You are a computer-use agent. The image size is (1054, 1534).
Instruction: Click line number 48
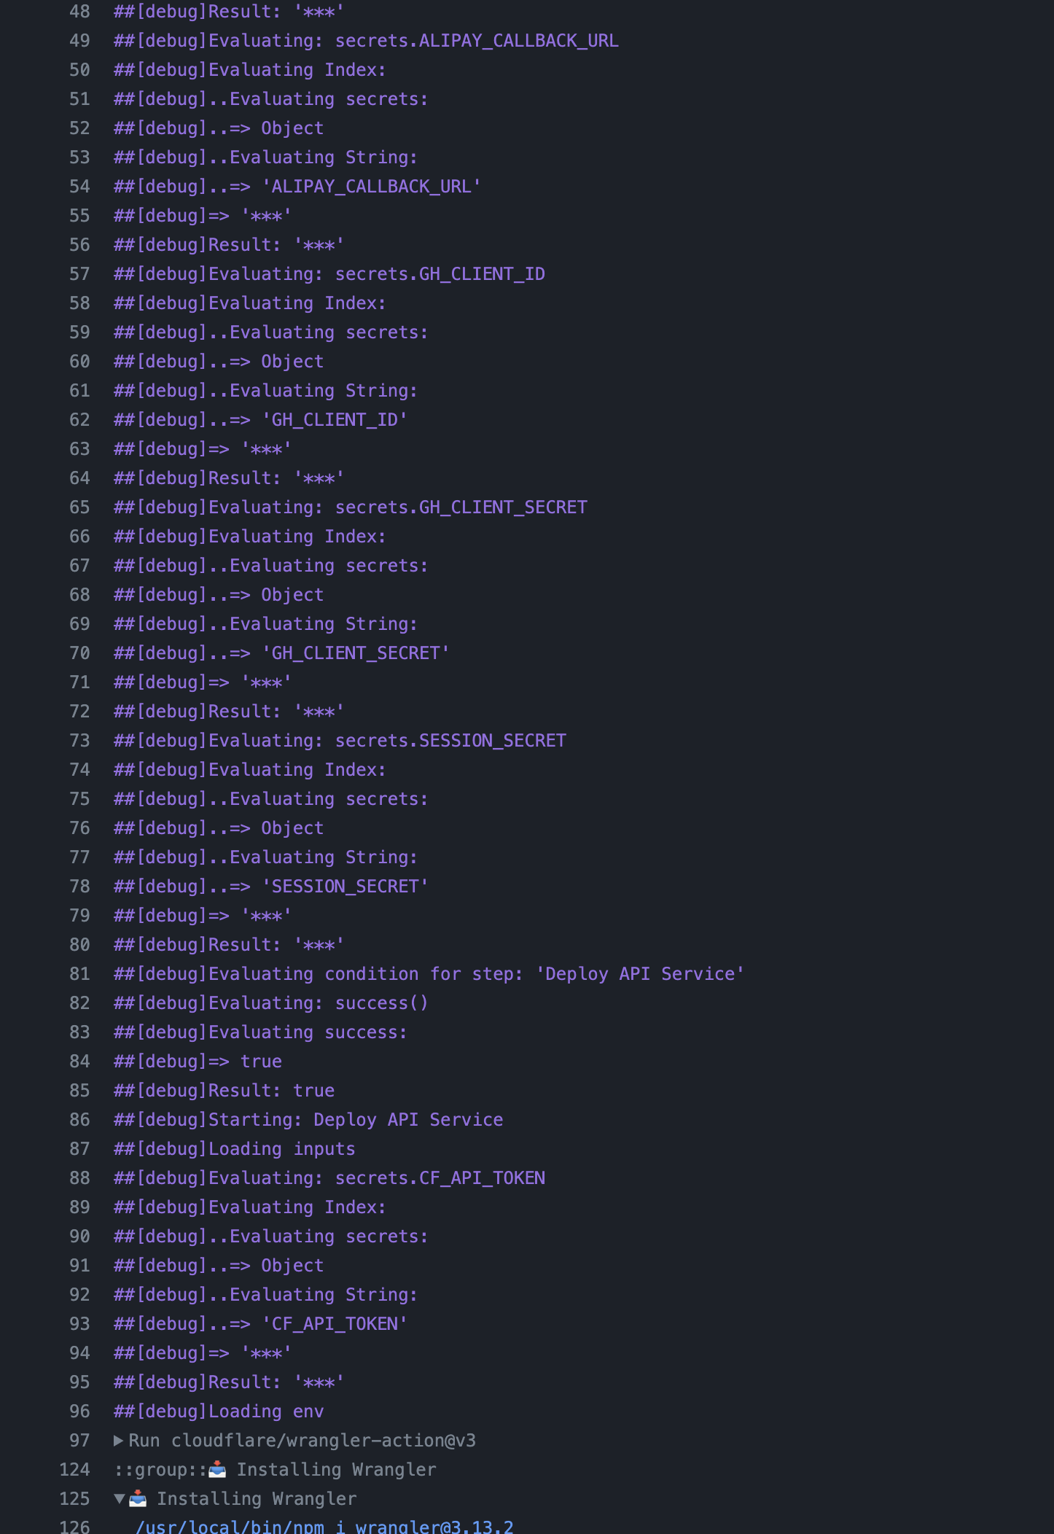click(x=79, y=12)
